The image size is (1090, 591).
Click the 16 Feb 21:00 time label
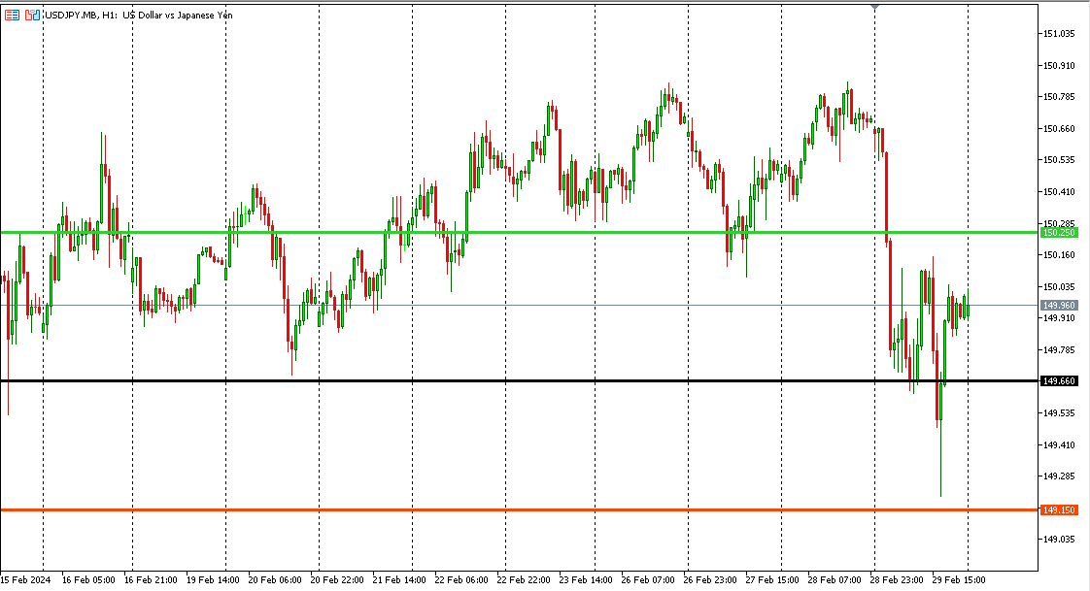151,580
